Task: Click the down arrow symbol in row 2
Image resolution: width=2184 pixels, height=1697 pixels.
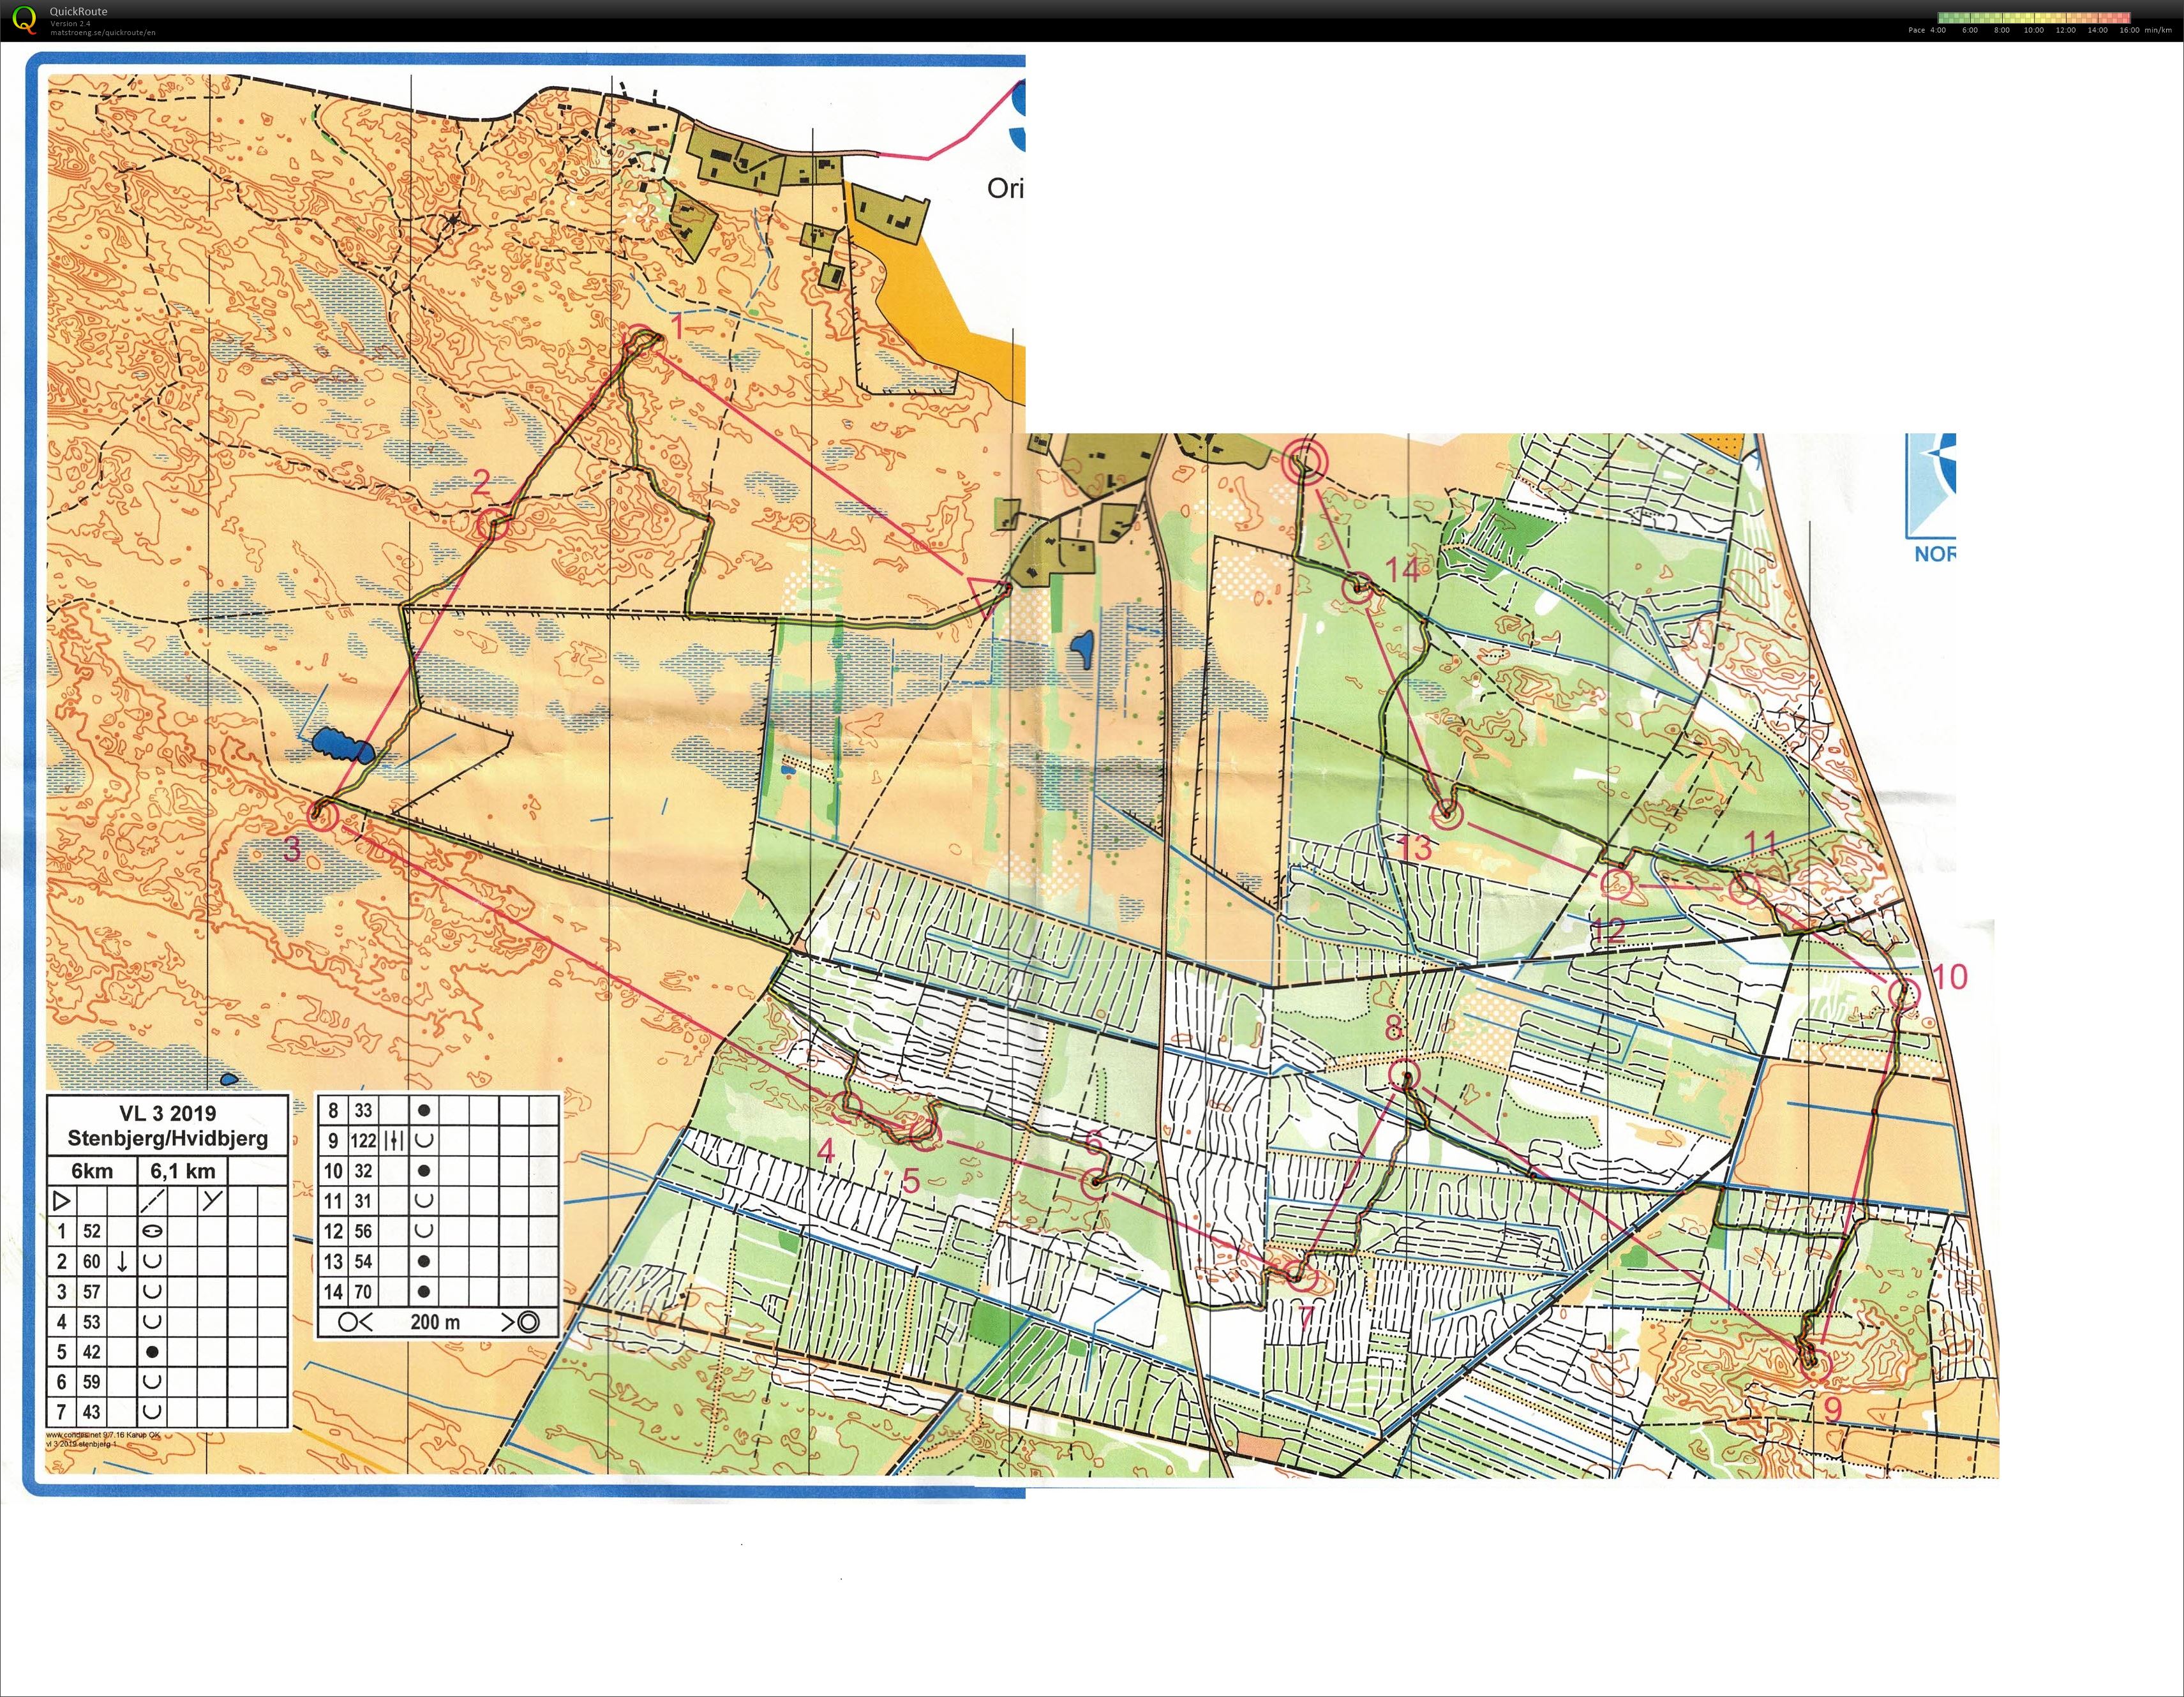Action: (122, 1261)
